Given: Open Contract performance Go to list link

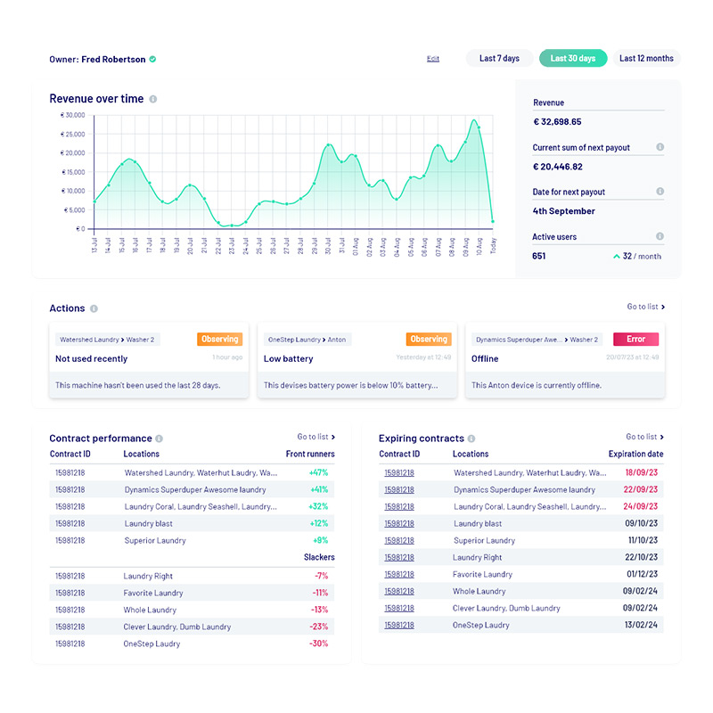Looking at the screenshot, I should pos(316,437).
